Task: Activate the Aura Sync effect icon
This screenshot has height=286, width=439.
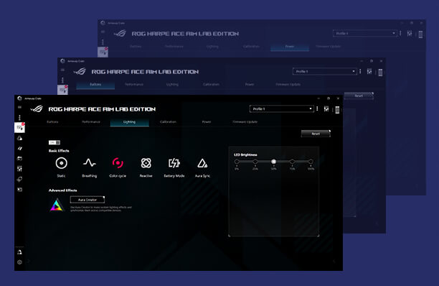Action: click(x=202, y=163)
